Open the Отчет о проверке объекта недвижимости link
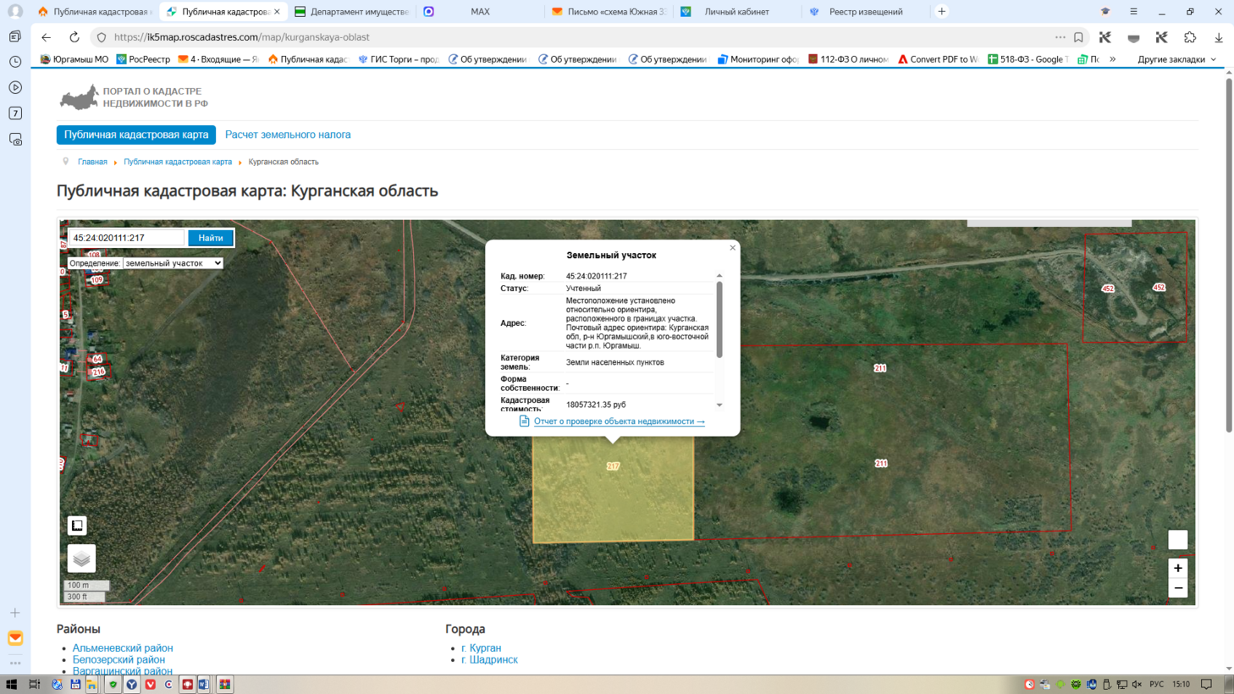 point(619,421)
